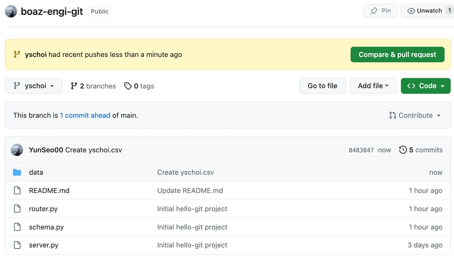Expand the Contribute menu
The width and height of the screenshot is (454, 261).
pos(415,115)
